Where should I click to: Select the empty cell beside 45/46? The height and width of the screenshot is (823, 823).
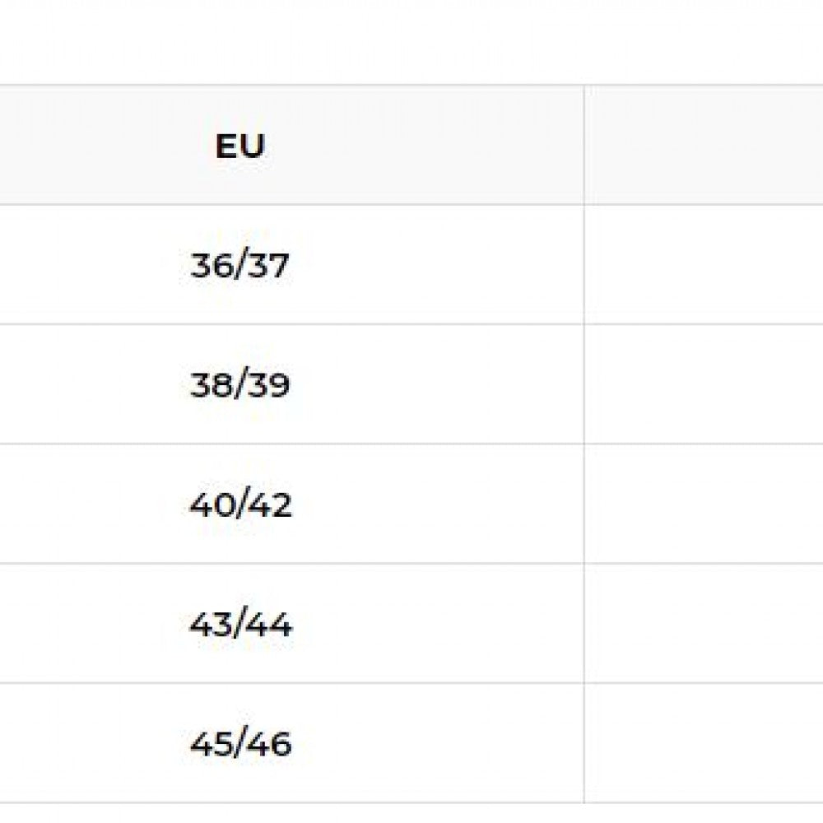[704, 744]
